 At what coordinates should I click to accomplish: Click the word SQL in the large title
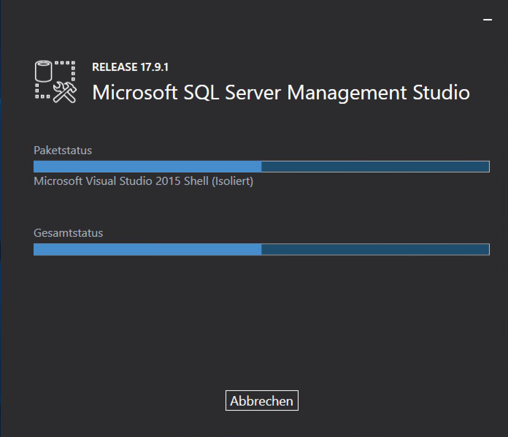201,92
